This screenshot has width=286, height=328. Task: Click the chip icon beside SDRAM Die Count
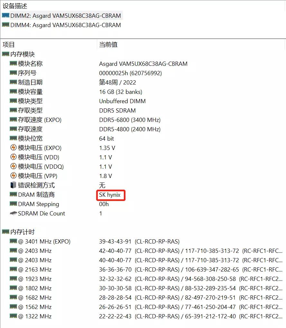(13, 214)
